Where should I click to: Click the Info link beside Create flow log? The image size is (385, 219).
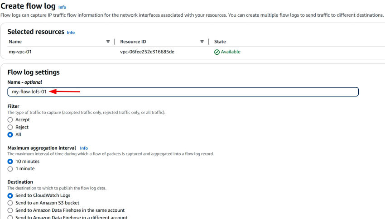(62, 7)
